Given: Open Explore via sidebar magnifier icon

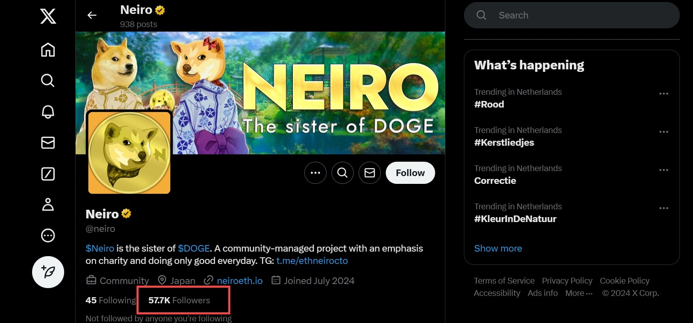Looking at the screenshot, I should (48, 80).
